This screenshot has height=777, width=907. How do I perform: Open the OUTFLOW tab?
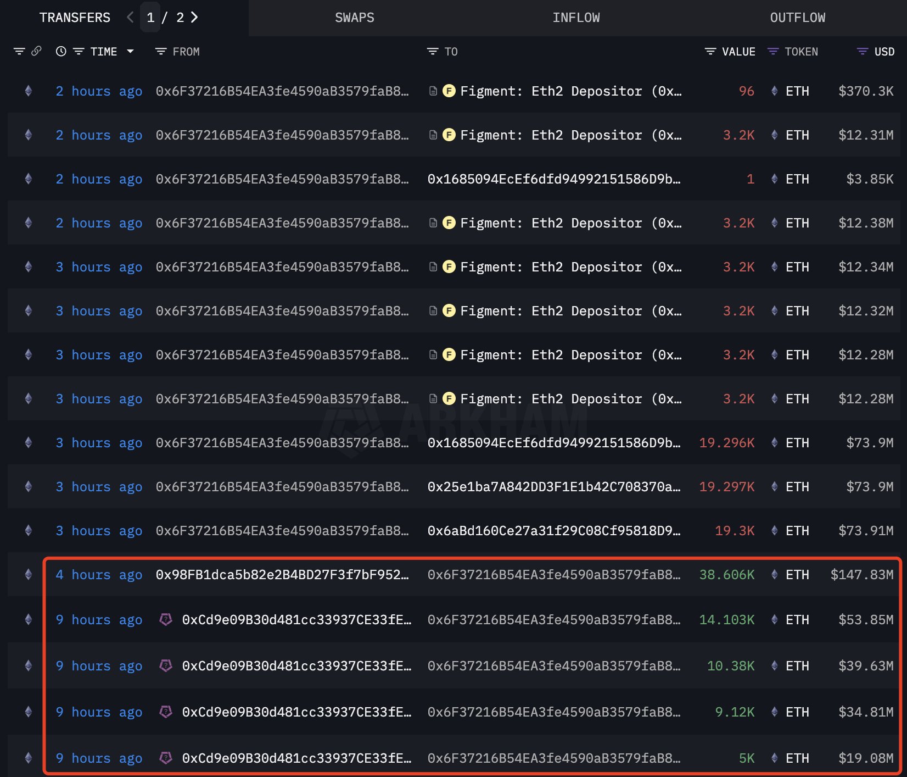pos(797,17)
